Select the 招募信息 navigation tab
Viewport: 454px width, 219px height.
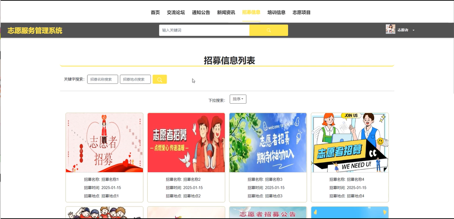251,12
